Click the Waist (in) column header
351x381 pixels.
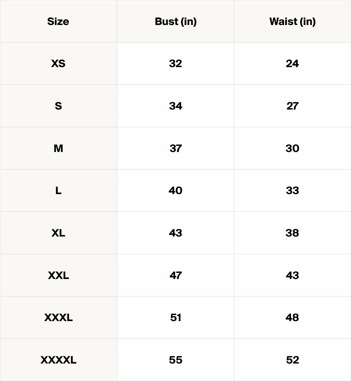pos(292,21)
